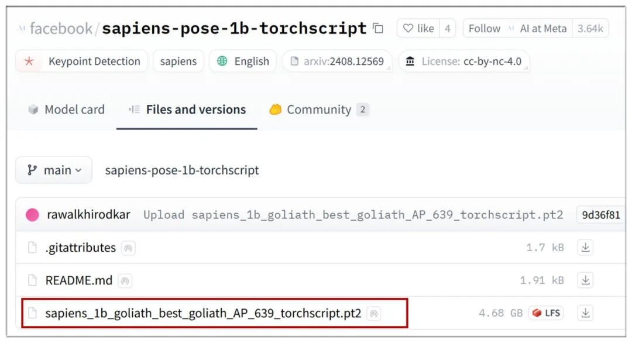Click the Model card cube icon
Image resolution: width=632 pixels, height=343 pixels.
pyautogui.click(x=33, y=109)
